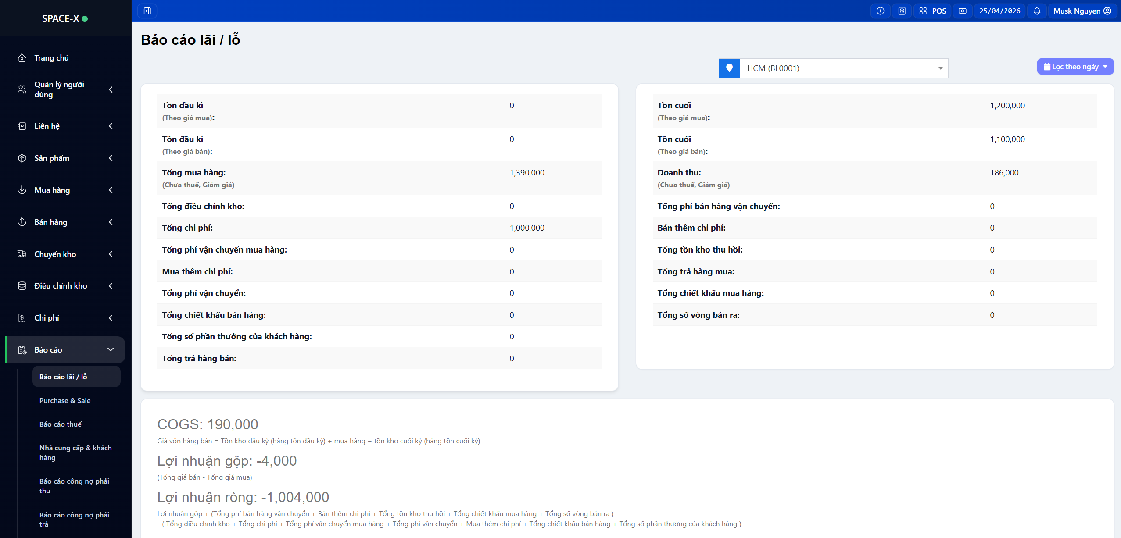
Task: Open the Báo cáo thuế report
Action: pos(61,424)
